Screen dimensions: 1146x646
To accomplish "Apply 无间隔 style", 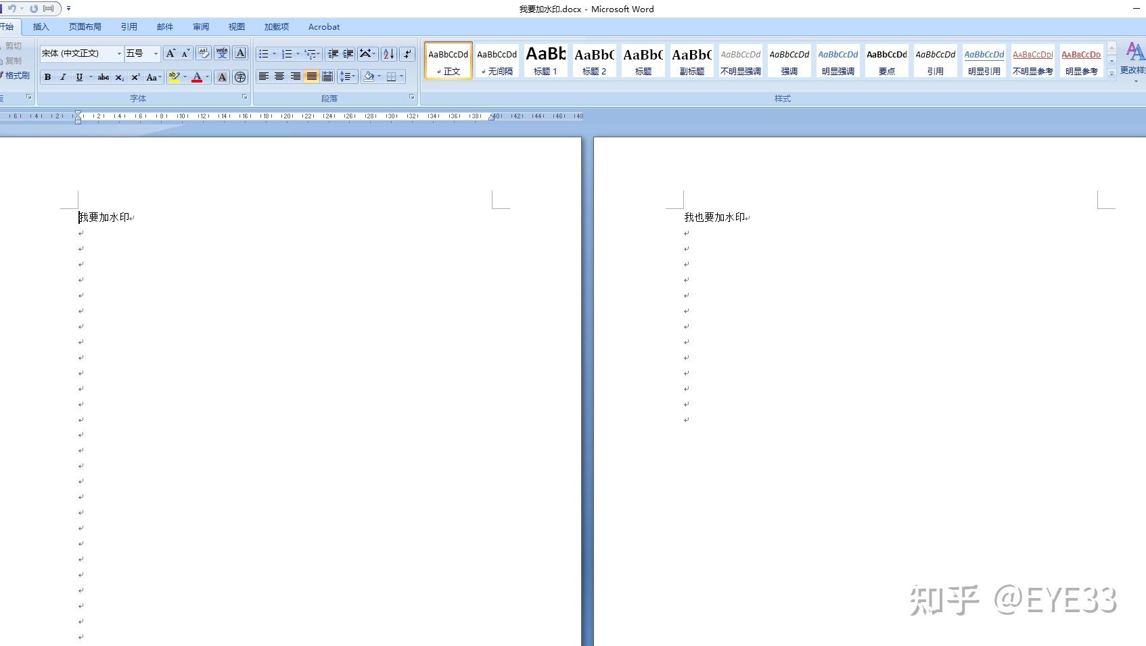I will (x=497, y=60).
